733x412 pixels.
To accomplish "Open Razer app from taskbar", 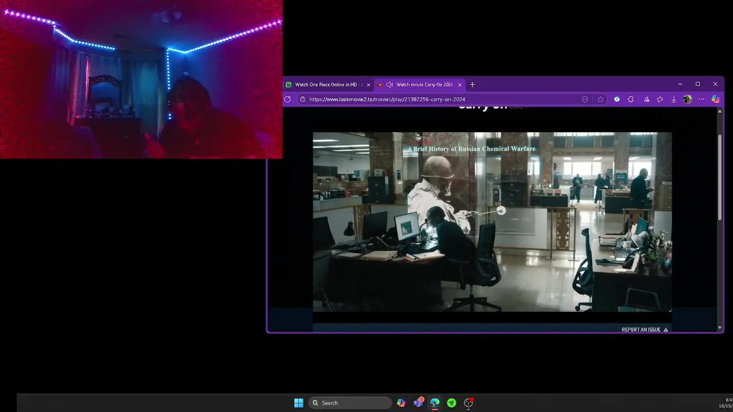I will [451, 403].
